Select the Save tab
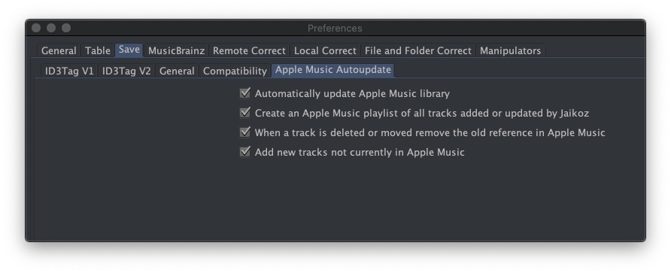Screen dimensions: 671x273 pos(129,50)
